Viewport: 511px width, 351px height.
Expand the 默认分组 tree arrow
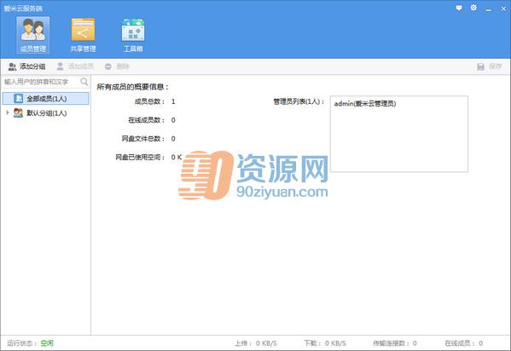click(8, 112)
